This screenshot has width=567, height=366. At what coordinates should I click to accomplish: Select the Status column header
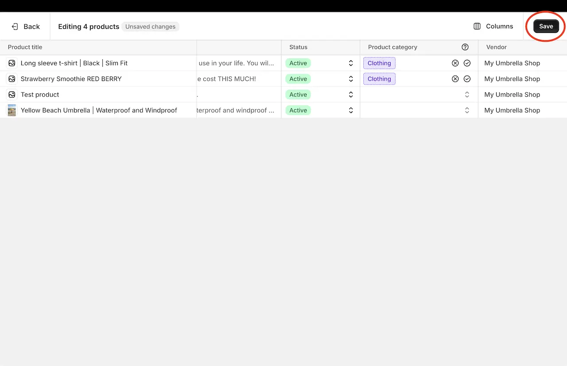(x=298, y=47)
